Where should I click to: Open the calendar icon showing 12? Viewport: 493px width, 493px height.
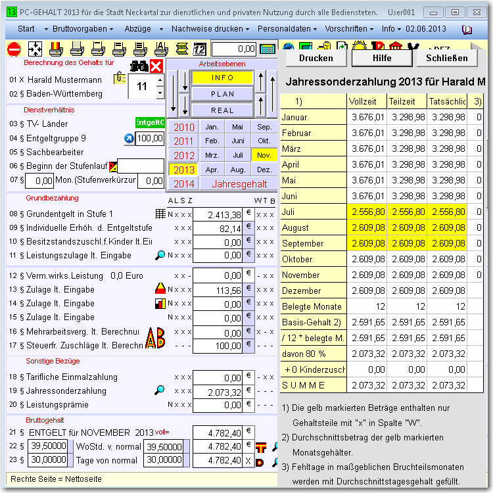pos(200,49)
